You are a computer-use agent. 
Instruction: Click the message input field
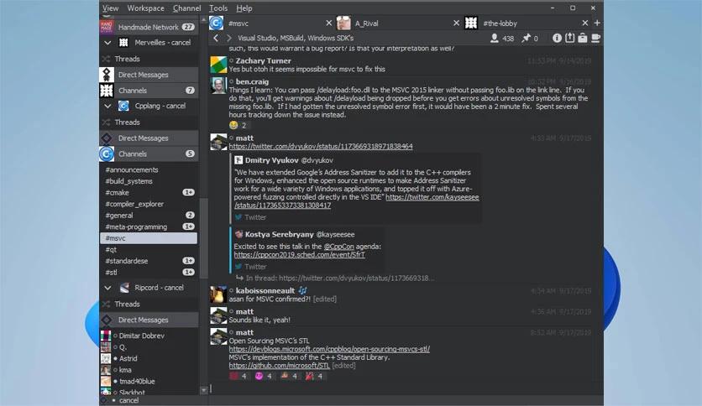406,389
